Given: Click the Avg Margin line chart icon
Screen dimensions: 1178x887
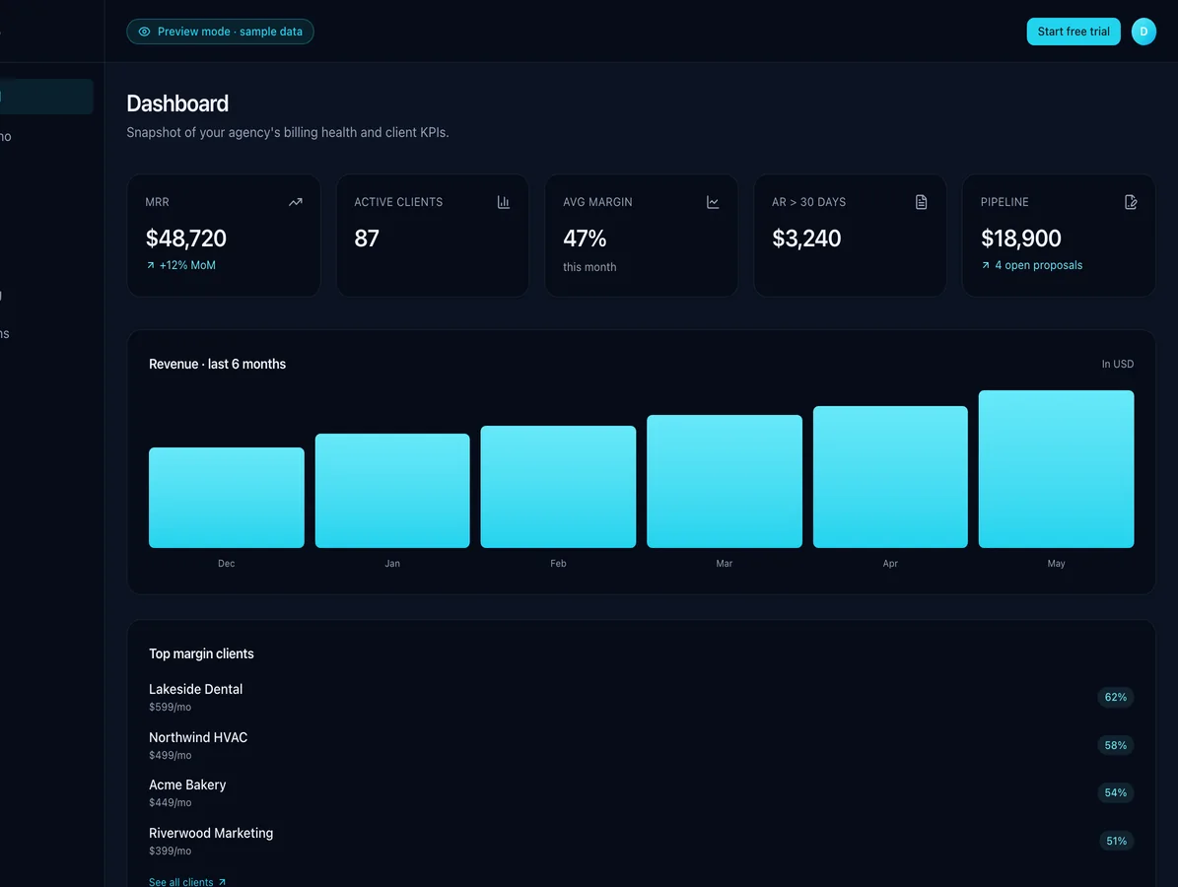Looking at the screenshot, I should click(712, 202).
